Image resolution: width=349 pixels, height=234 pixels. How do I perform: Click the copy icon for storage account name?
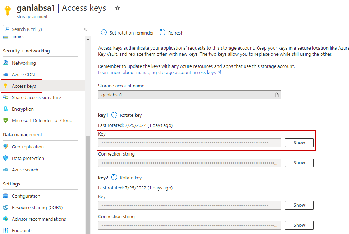pos(276,95)
